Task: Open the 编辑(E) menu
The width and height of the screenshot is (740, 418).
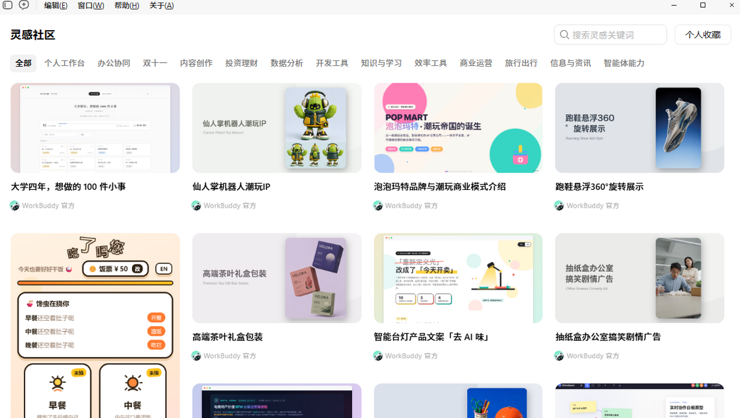Action: [x=55, y=6]
